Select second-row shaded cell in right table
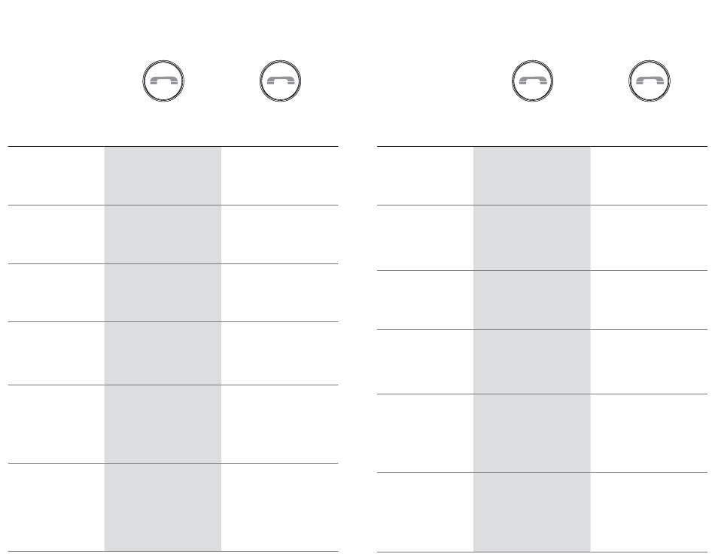Viewport: 715px width, 560px height. (x=531, y=238)
